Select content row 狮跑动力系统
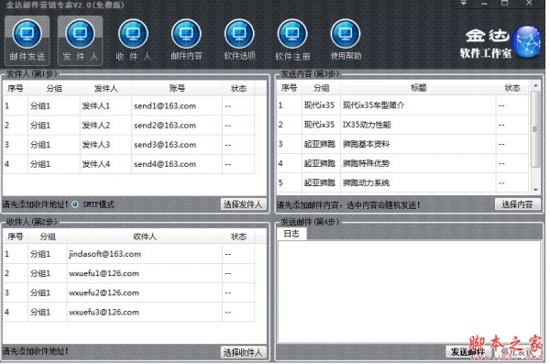The image size is (550, 364). pos(402,182)
